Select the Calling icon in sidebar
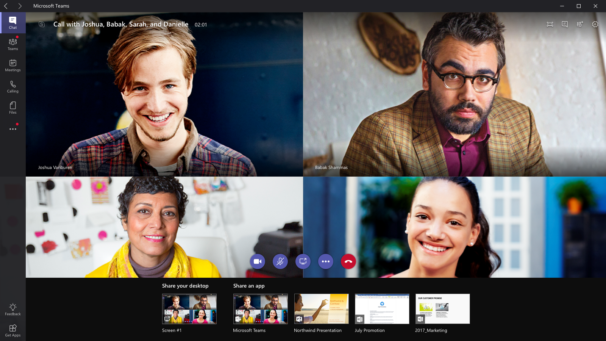The height and width of the screenshot is (341, 606). tap(12, 87)
